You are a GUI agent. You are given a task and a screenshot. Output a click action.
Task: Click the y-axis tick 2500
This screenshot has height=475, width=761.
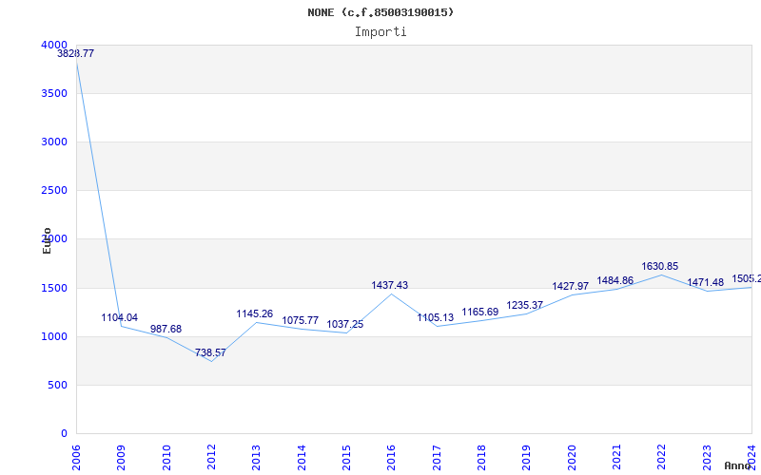(x=54, y=191)
